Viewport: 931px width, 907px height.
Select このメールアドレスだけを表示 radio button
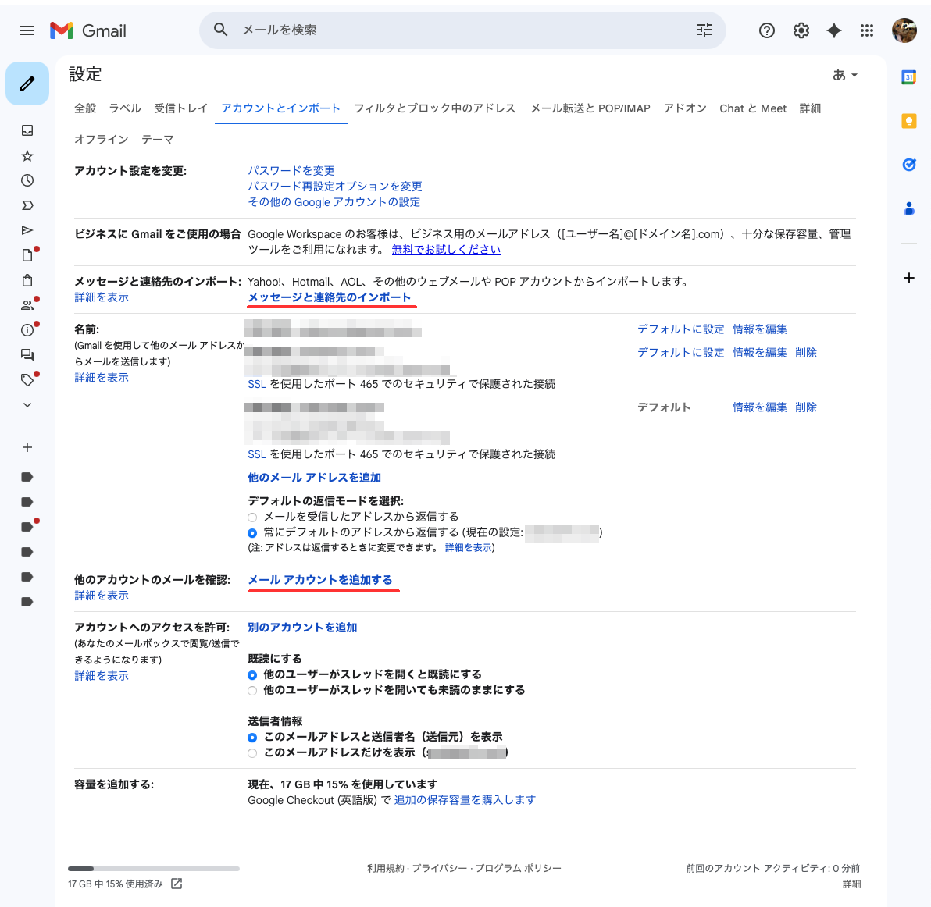tap(252, 753)
